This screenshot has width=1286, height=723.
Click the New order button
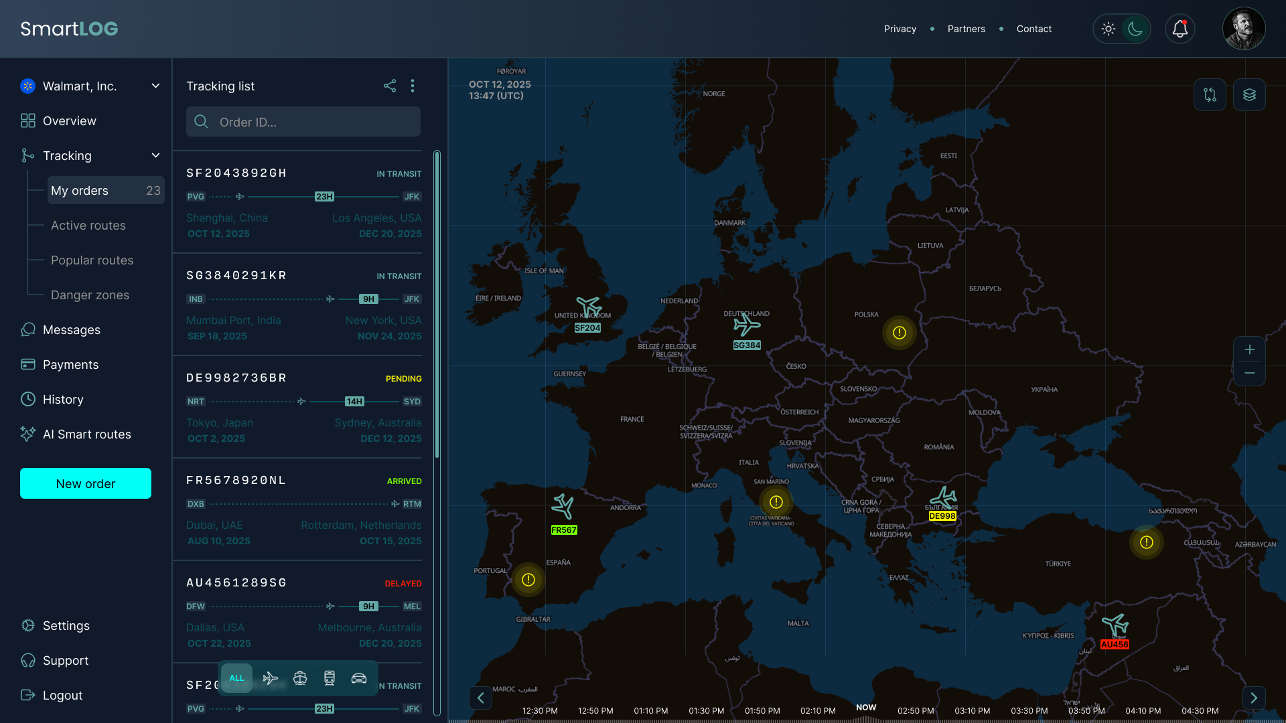86,483
